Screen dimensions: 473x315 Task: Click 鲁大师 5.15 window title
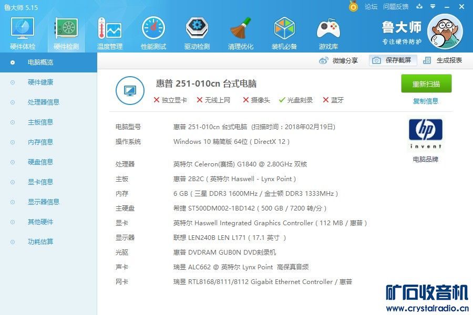(21, 7)
